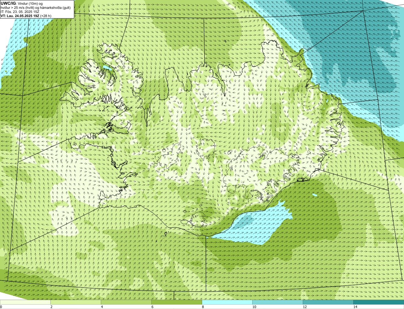Screen dimensions: 404x309
Task: Click the legend tick label '6'
Action: tap(152, 307)
